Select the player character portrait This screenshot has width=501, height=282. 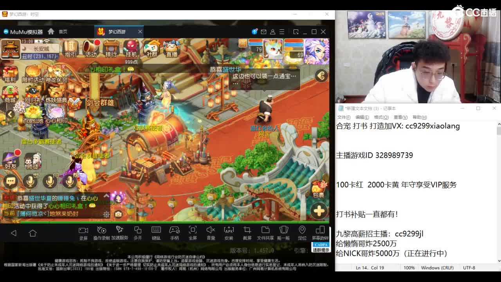click(317, 51)
